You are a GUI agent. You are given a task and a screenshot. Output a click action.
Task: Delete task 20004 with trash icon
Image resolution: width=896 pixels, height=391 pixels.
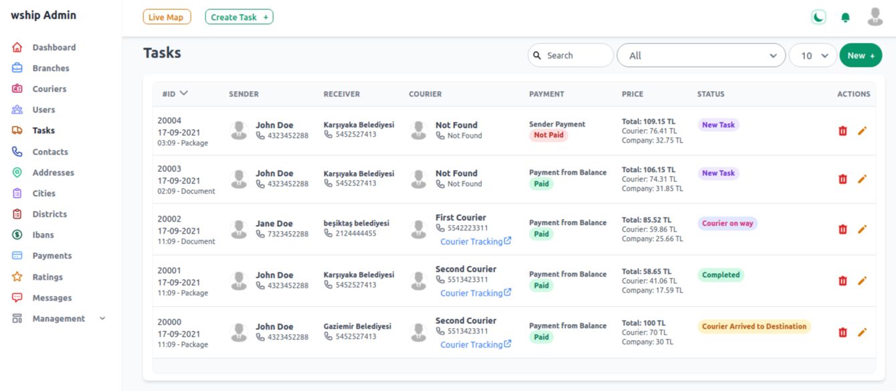[842, 131]
